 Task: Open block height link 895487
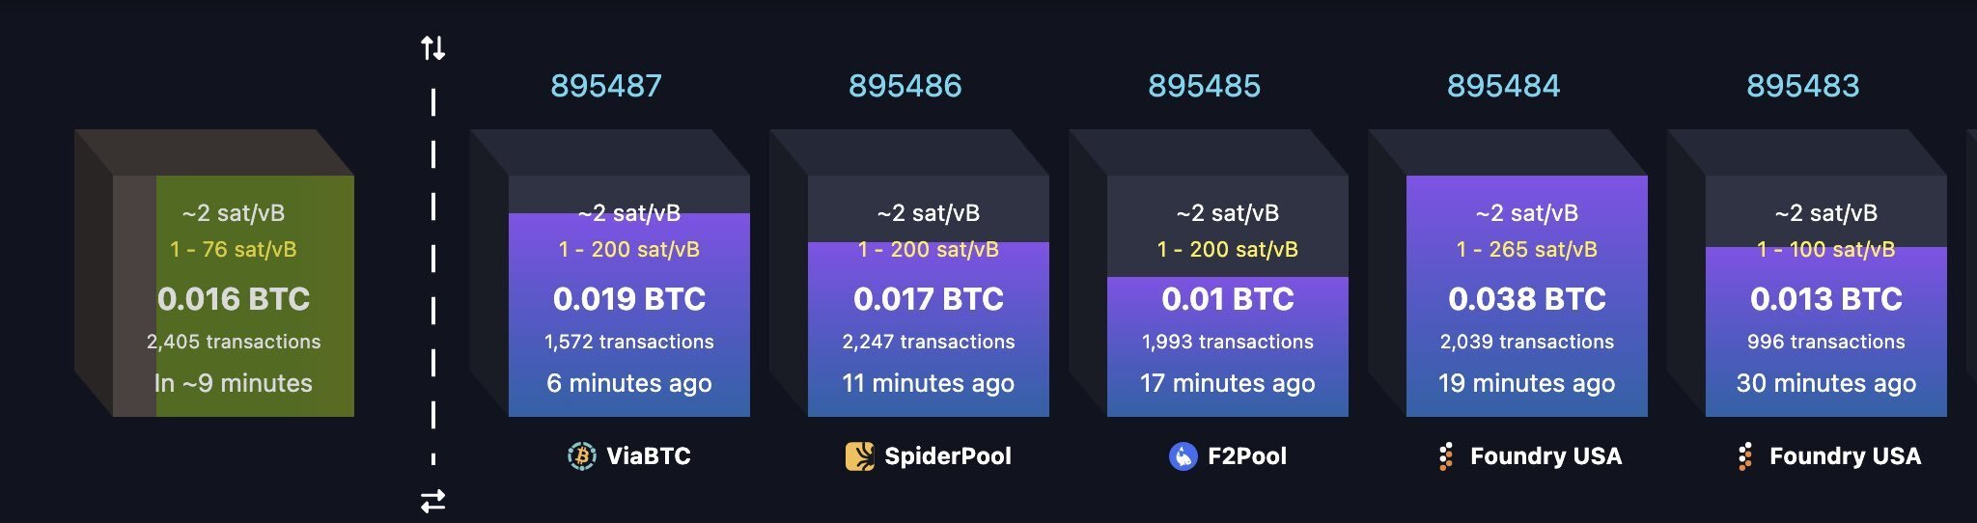coord(606,86)
